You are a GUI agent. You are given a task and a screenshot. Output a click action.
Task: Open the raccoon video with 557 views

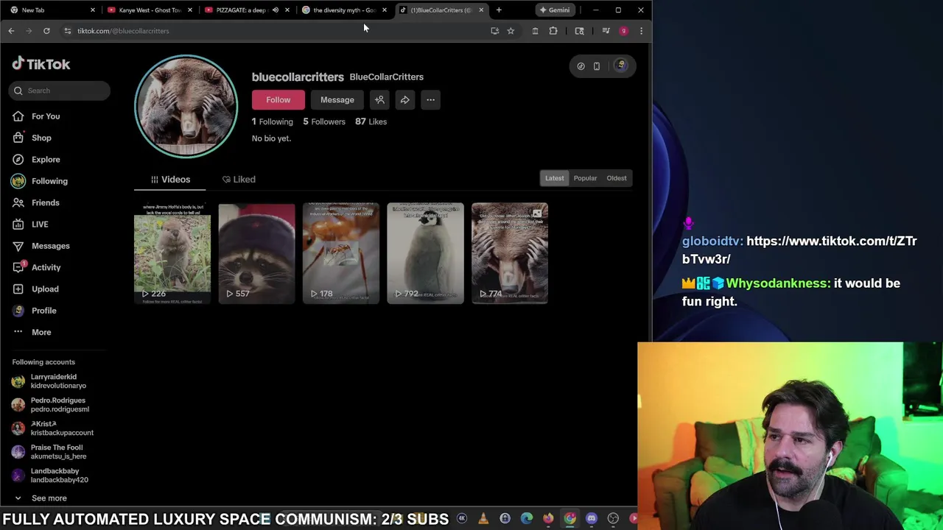point(256,253)
